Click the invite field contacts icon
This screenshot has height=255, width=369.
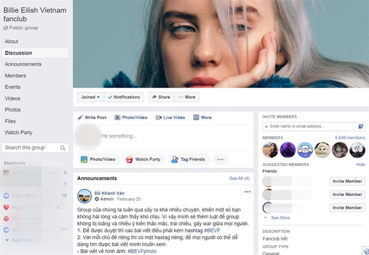click(x=360, y=126)
